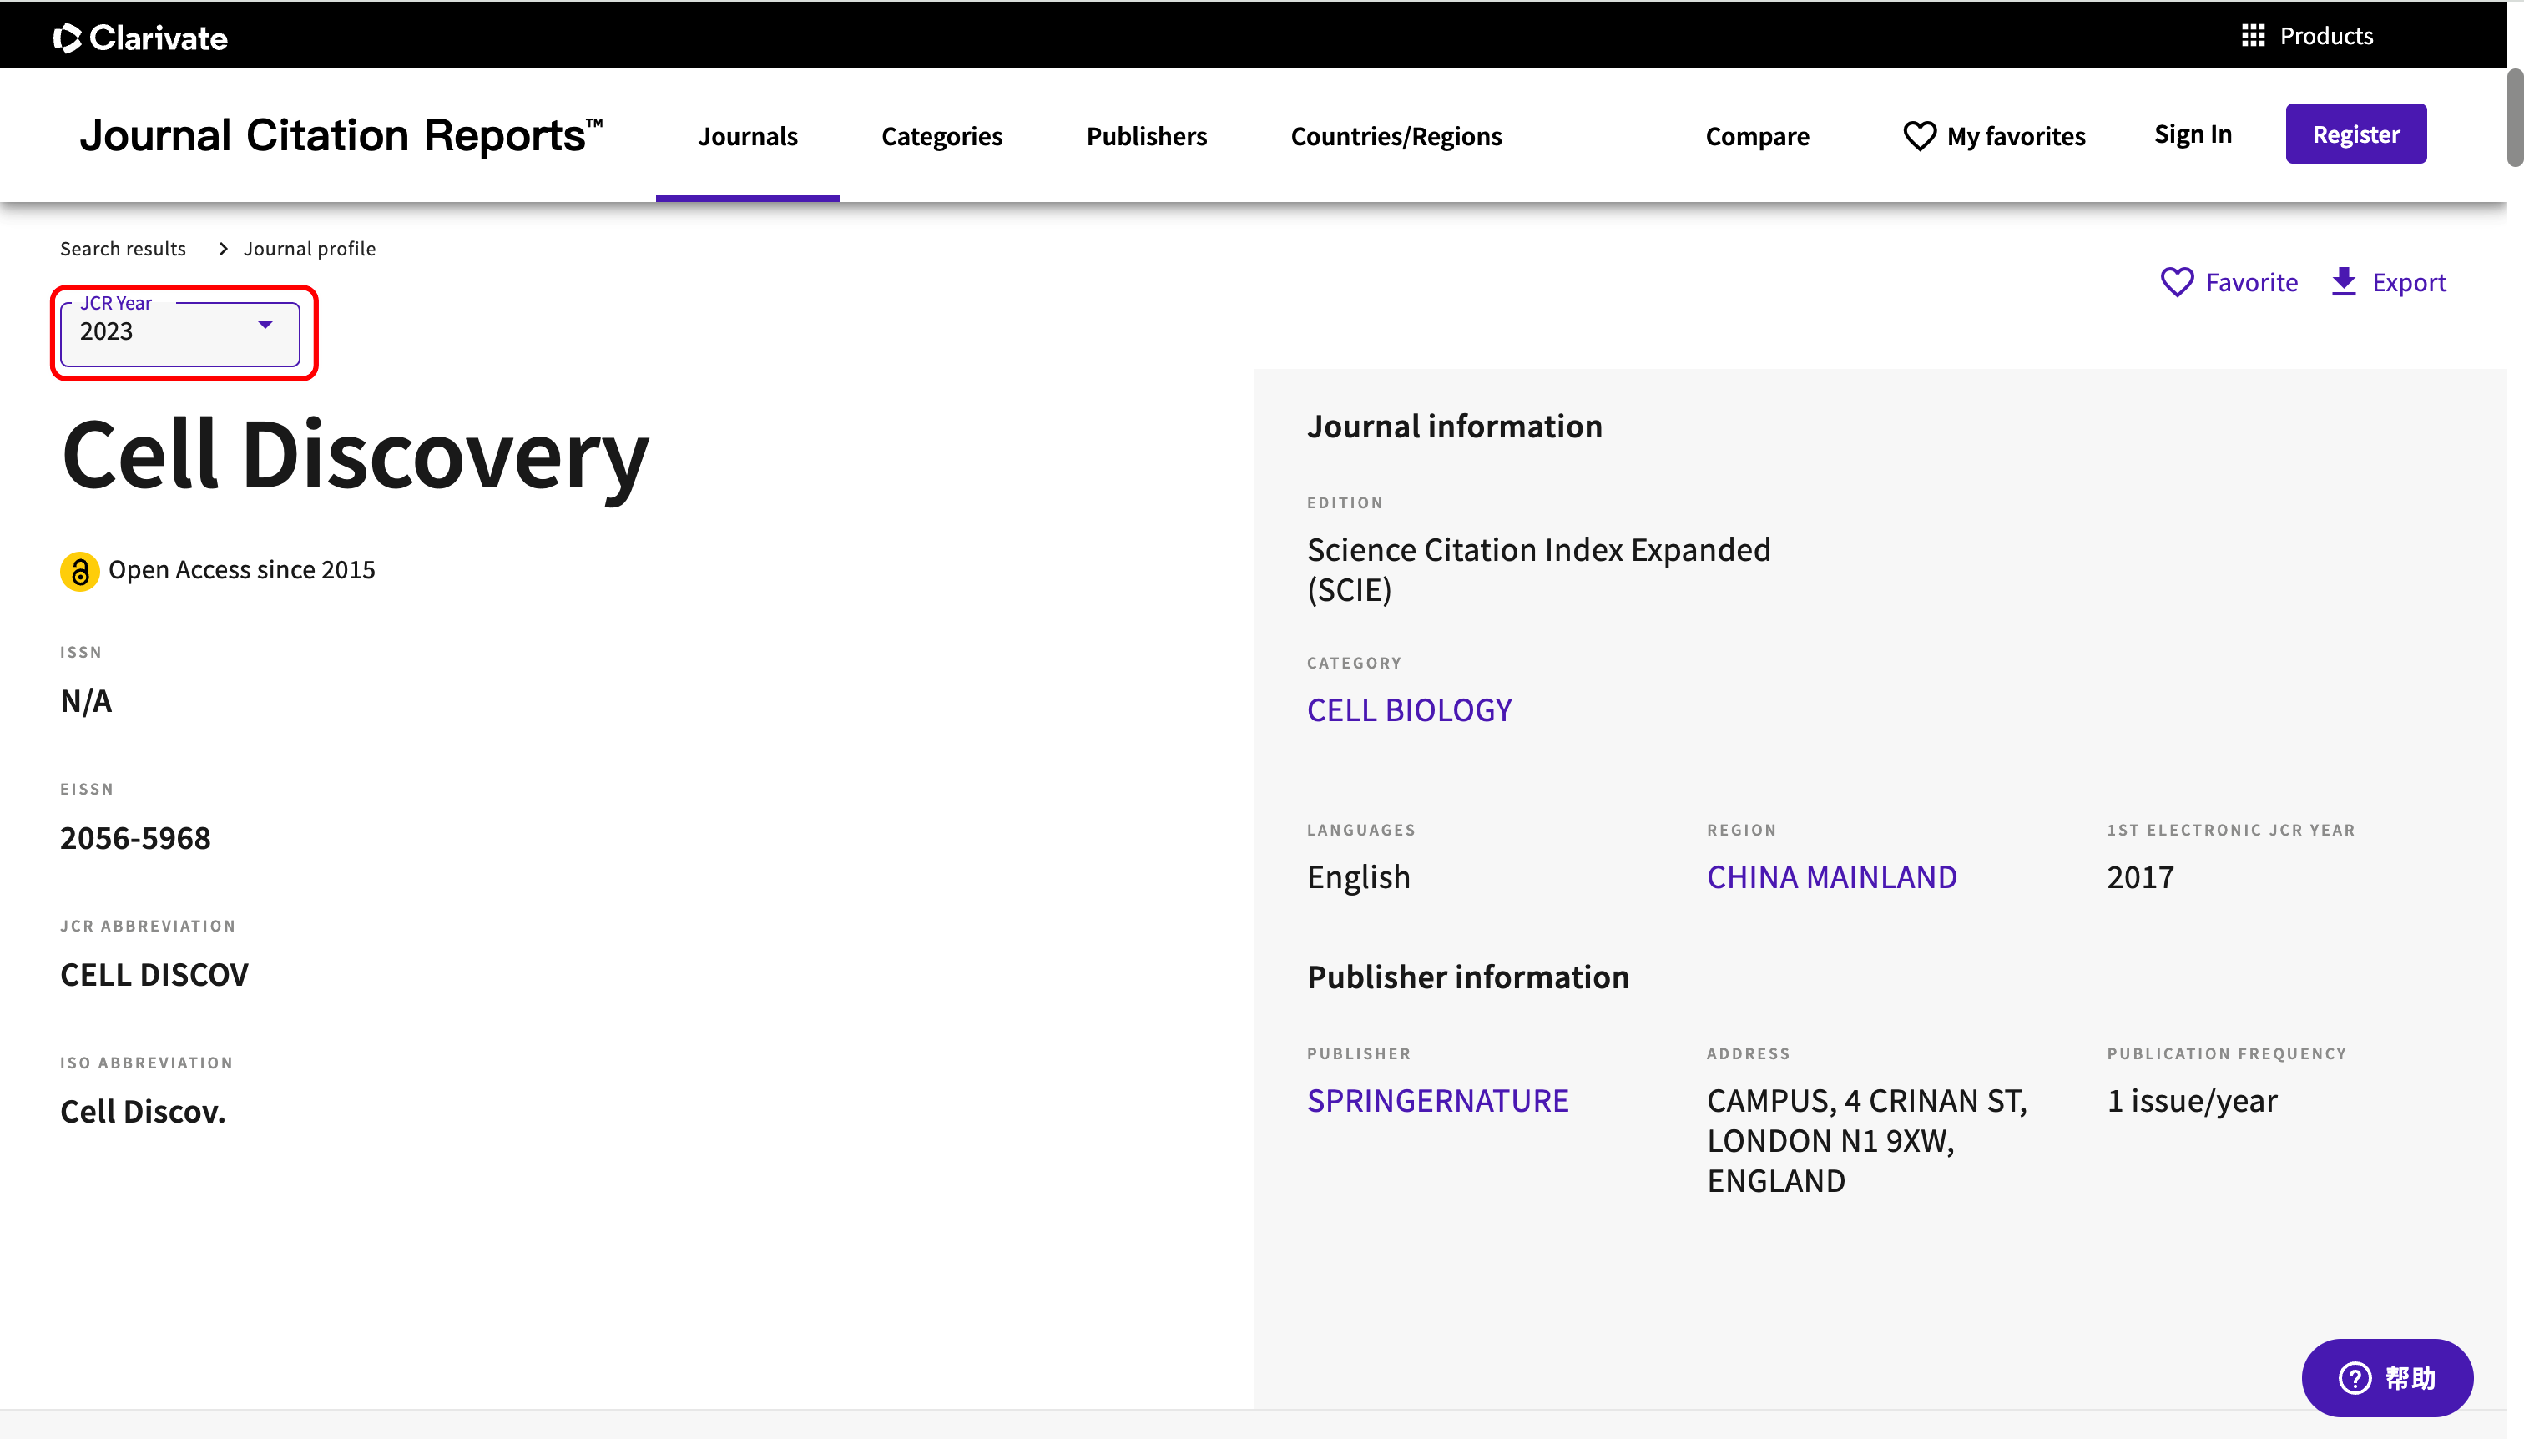The width and height of the screenshot is (2524, 1439).
Task: Open the Products grid icon
Action: tap(2252, 36)
